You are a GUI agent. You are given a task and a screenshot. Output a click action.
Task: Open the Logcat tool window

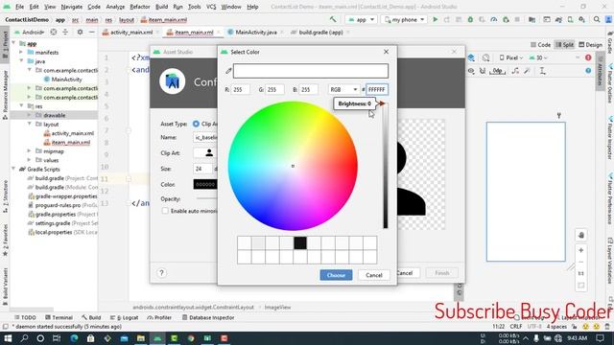124,317
